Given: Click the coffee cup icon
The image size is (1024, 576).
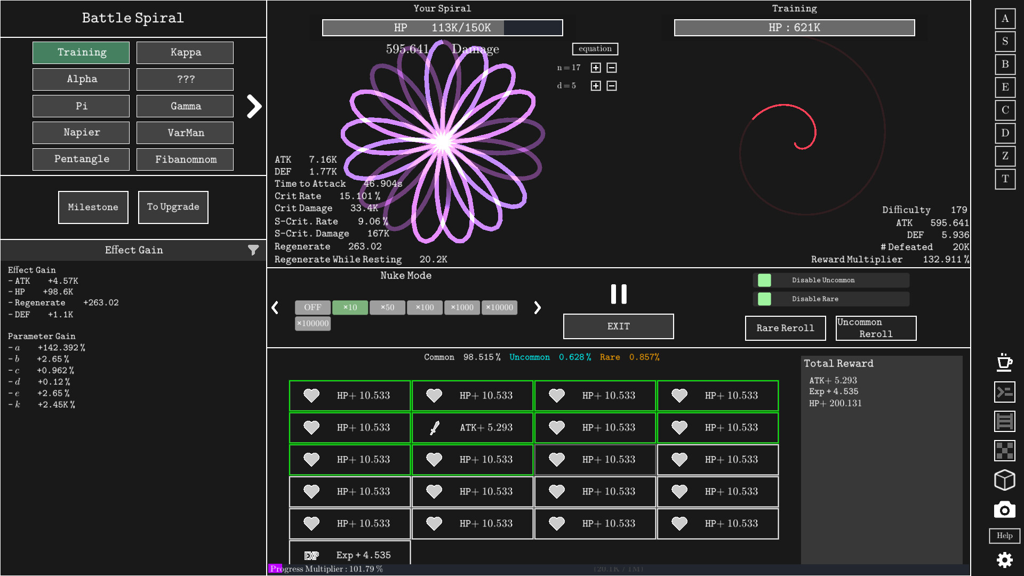Looking at the screenshot, I should [1005, 363].
